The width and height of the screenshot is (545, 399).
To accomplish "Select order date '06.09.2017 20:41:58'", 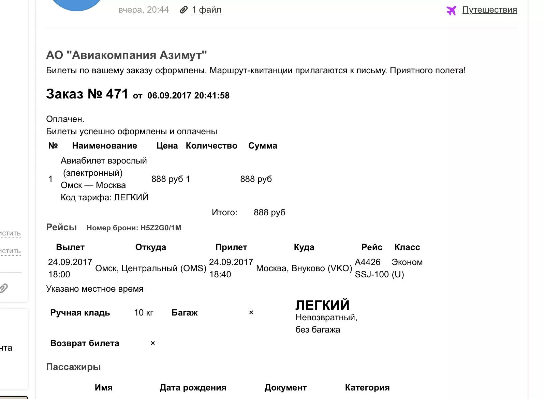I will 188,95.
